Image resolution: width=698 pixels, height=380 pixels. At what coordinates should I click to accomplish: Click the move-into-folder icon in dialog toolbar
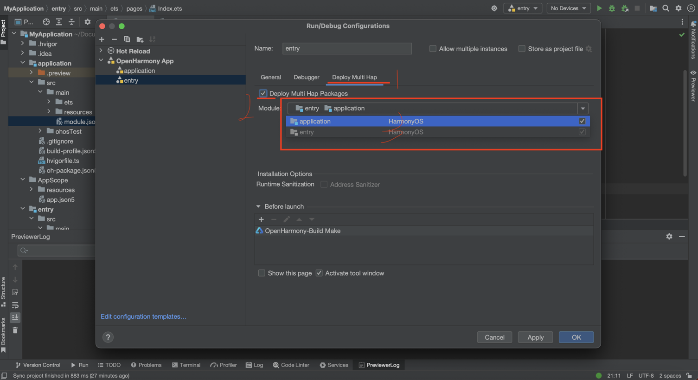140,39
